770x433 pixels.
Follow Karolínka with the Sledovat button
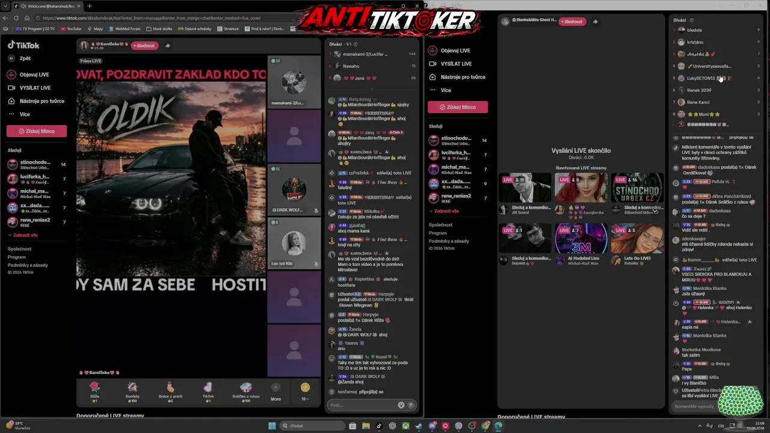145,46
